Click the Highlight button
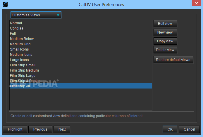Screen dimensions: 203x137 (15, 129)
